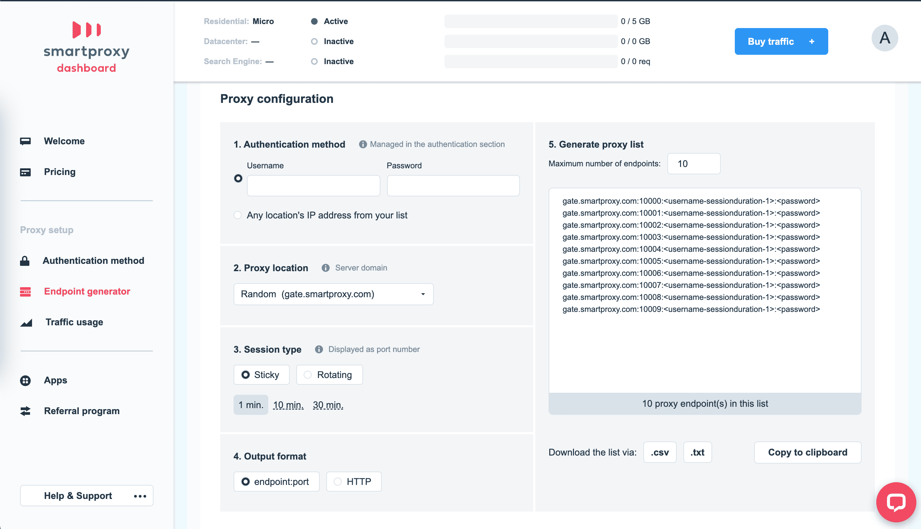Select Sticky session type

(x=261, y=375)
